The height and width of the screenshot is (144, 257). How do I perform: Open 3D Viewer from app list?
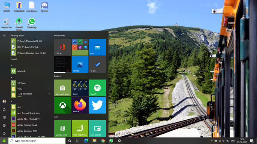31,83
